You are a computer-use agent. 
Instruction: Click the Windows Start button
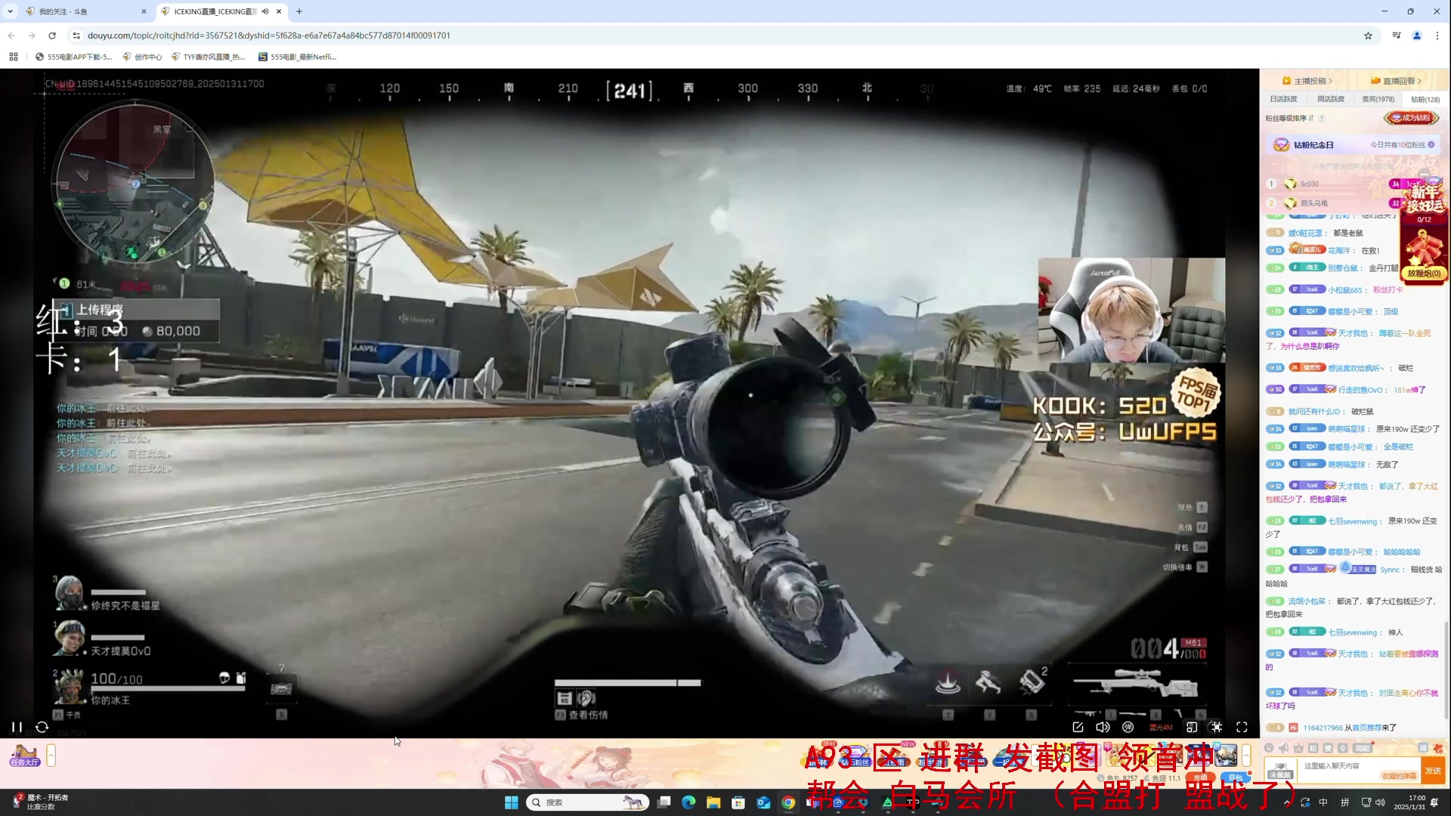pos(512,802)
